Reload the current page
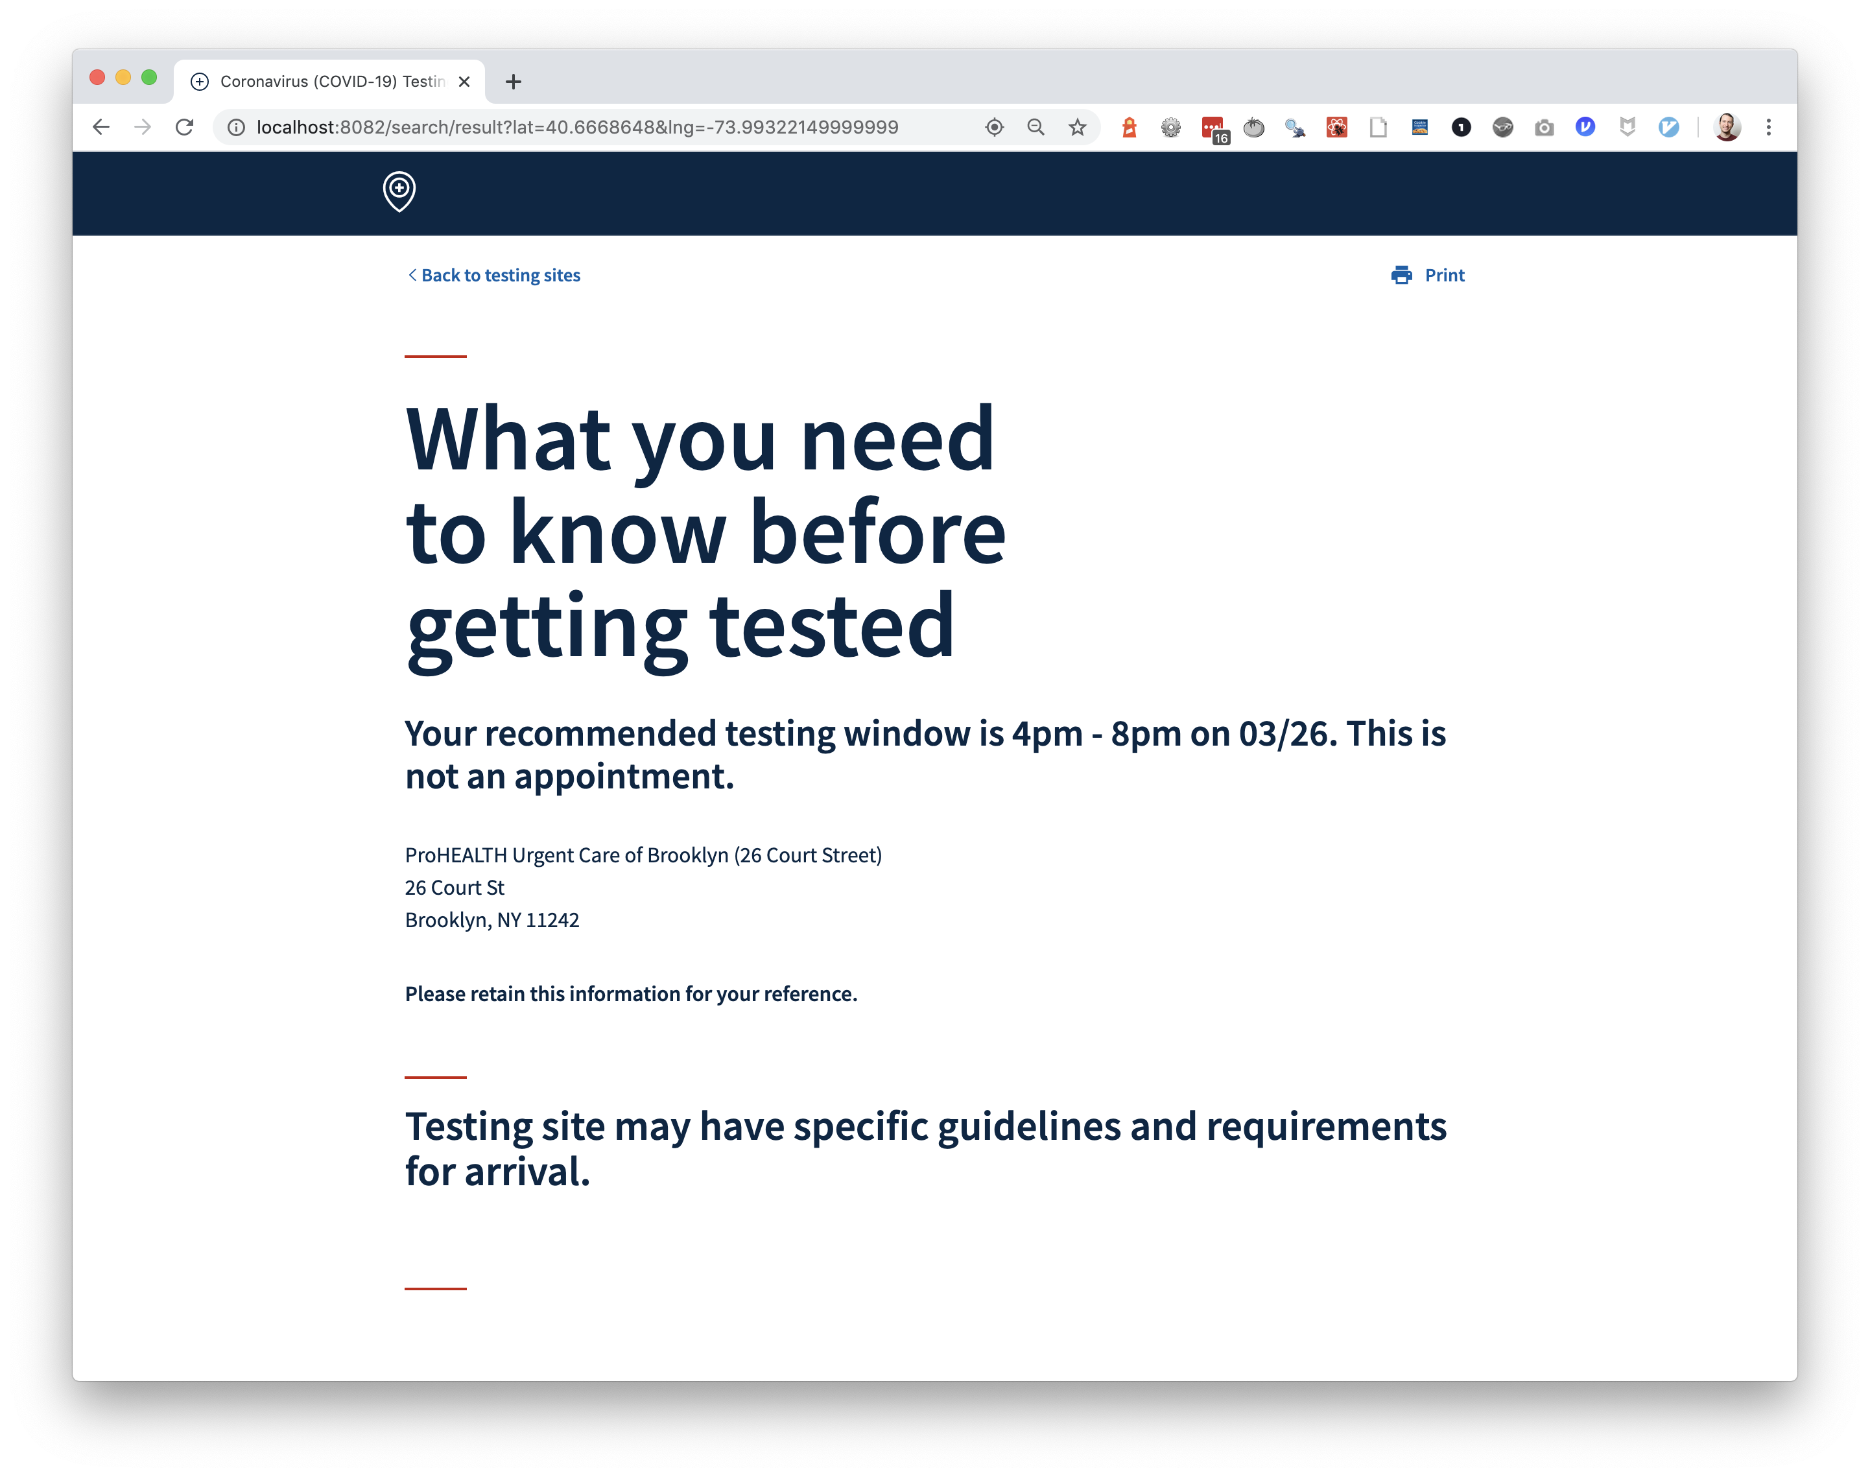 (x=184, y=128)
